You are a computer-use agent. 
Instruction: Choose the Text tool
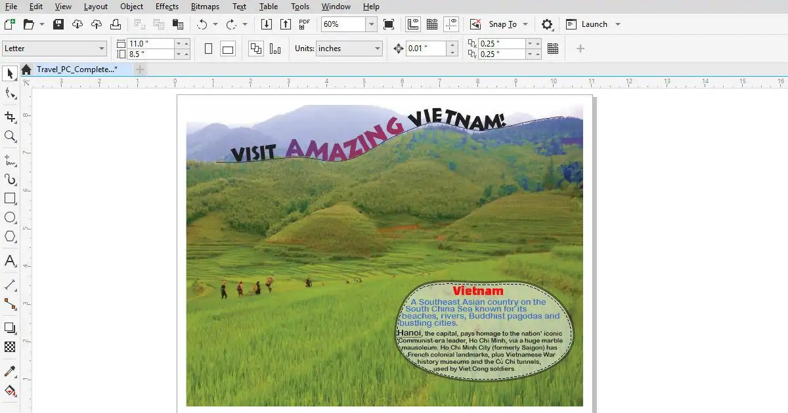(11, 261)
